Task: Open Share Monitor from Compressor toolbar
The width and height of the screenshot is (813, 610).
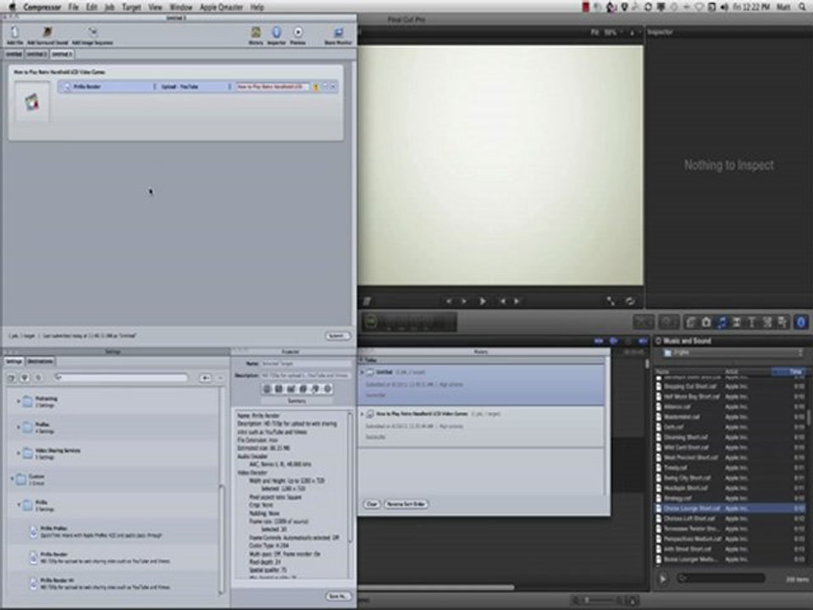Action: click(x=338, y=32)
